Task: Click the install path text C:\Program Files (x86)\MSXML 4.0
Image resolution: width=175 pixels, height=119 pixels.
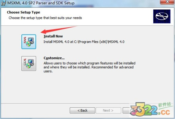Action: click(x=99, y=42)
